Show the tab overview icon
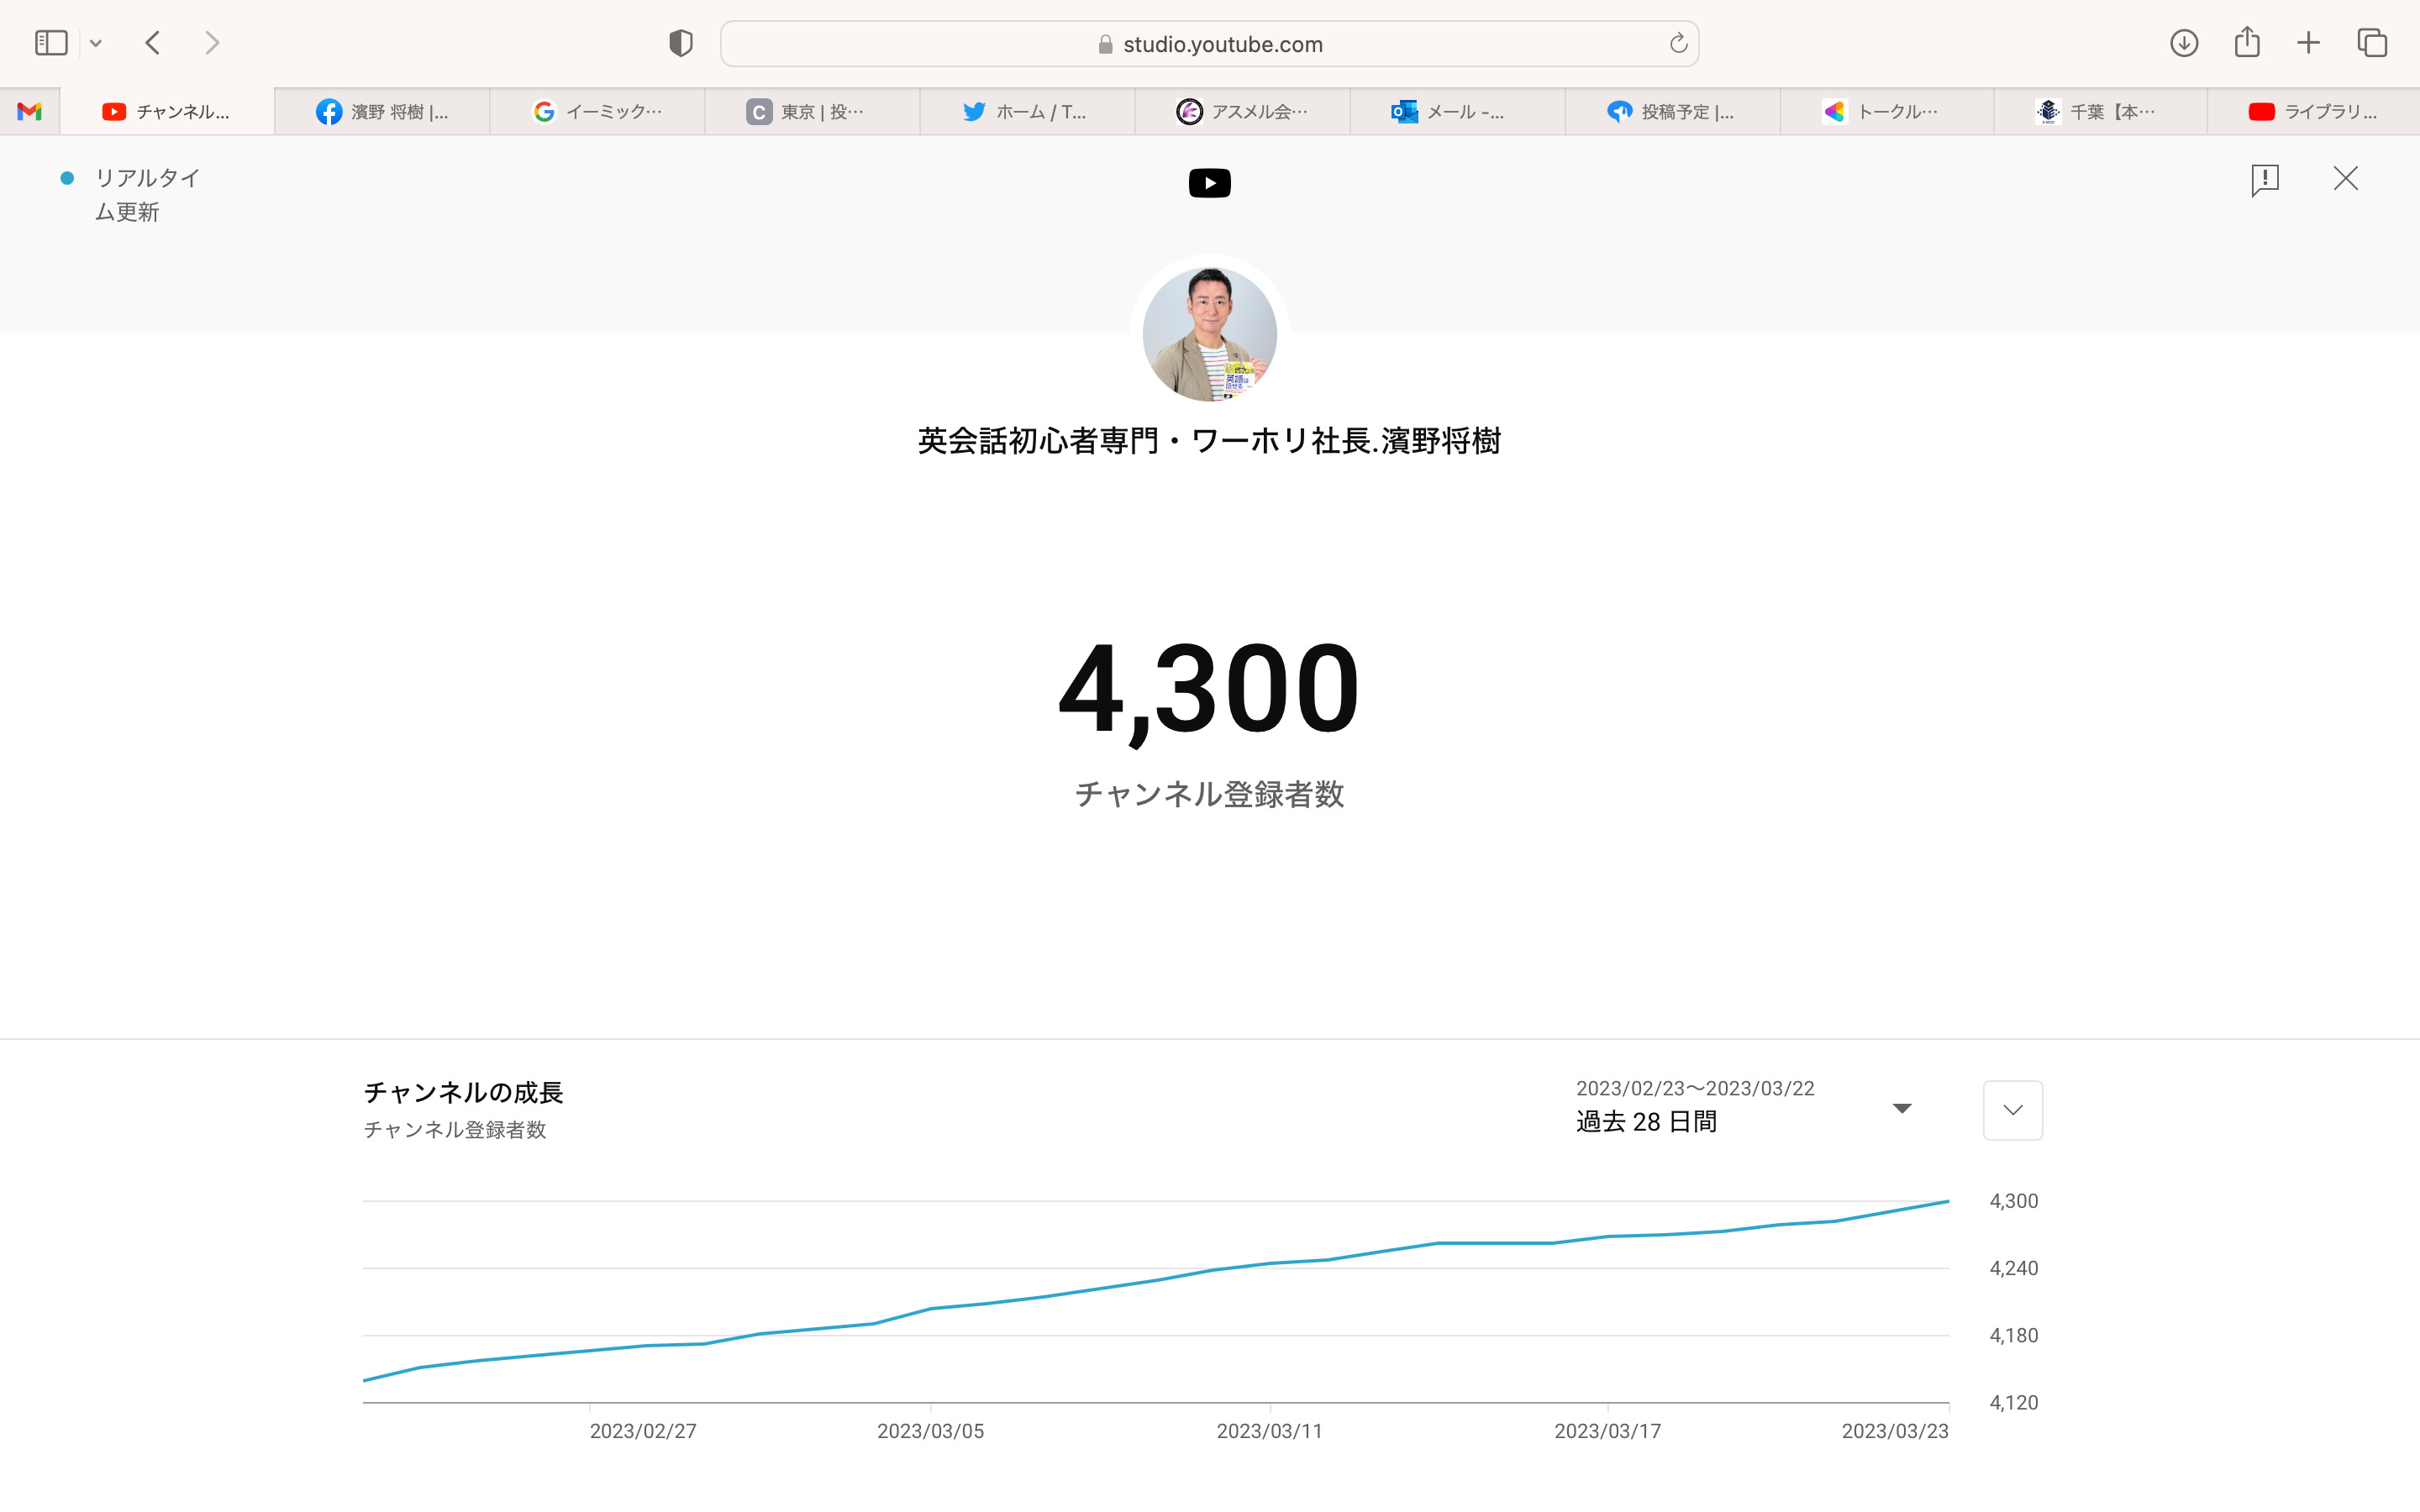Screen dimensions: 2420x1512 pyautogui.click(x=2372, y=43)
